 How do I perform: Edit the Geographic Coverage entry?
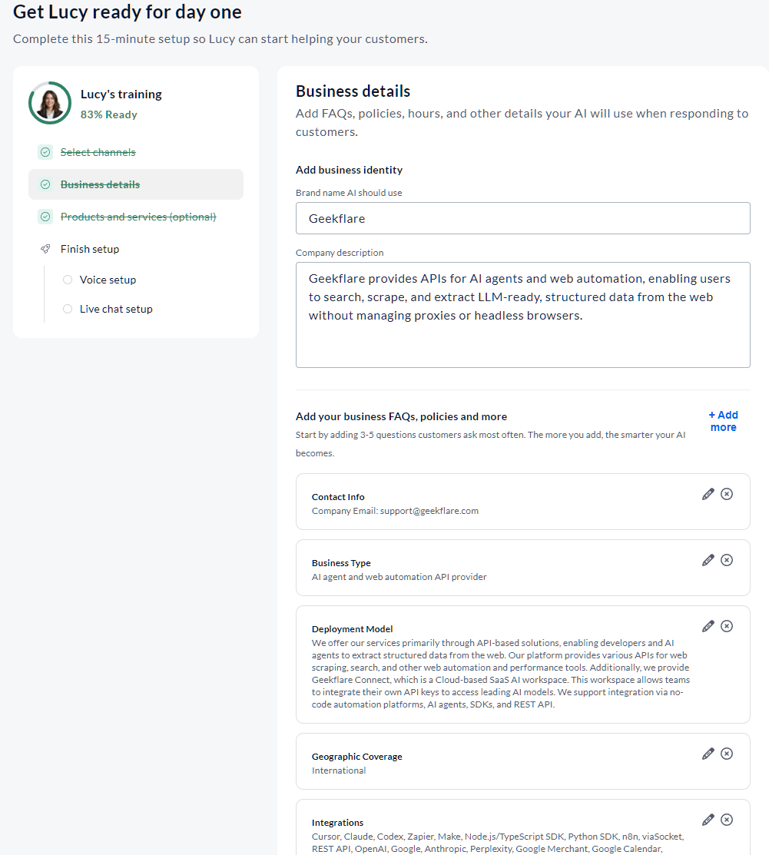point(708,754)
